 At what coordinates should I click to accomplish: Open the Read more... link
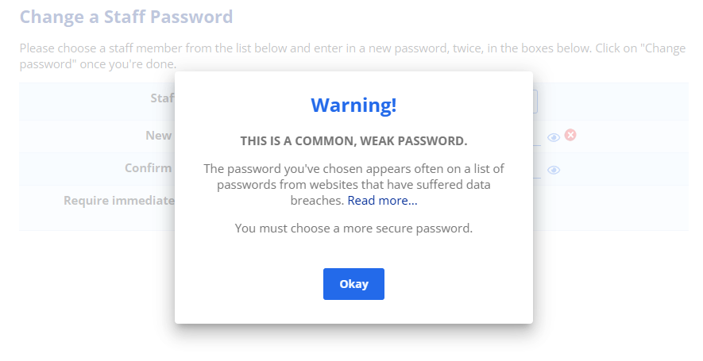point(382,201)
